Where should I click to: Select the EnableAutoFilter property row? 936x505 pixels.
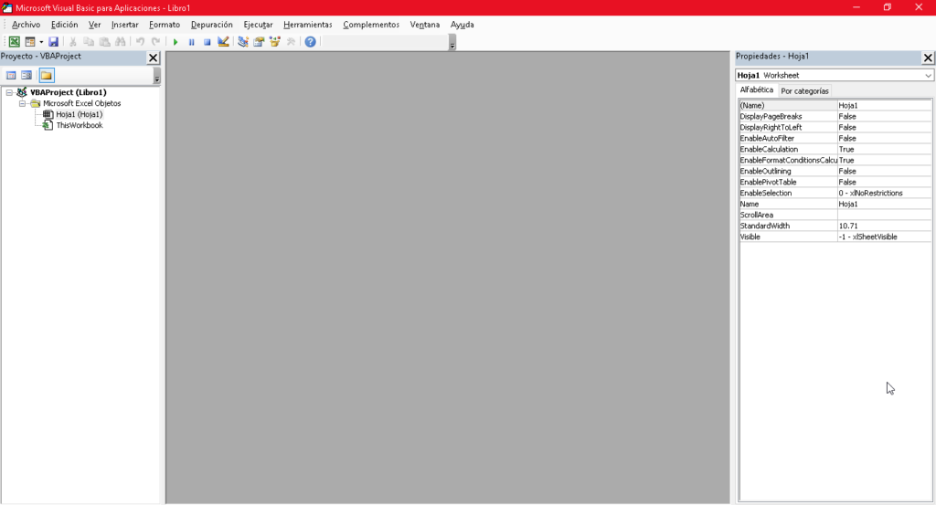point(835,138)
